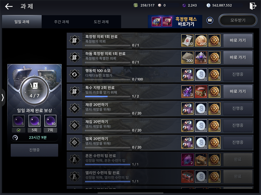The width and height of the screenshot is (261, 195).
Task: Select the 5회 reward milestone pearl
Action: pyautogui.click(x=35, y=121)
